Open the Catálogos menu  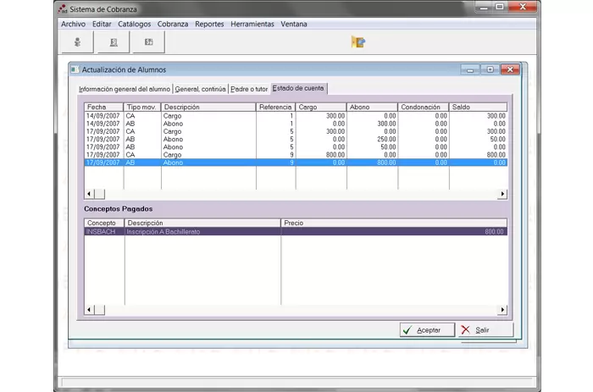coord(135,24)
